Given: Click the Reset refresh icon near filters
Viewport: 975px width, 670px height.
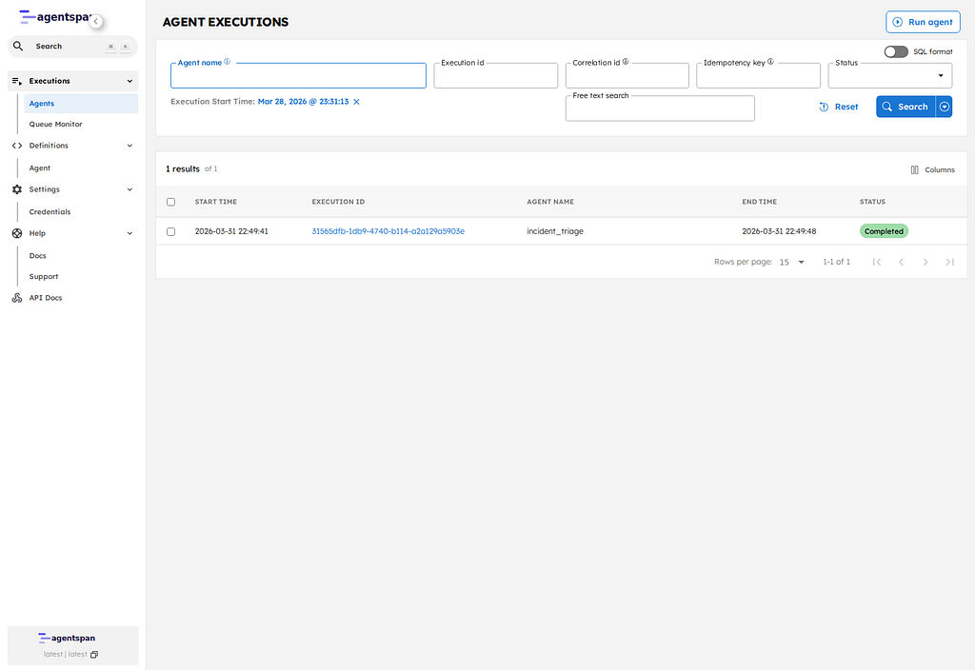Looking at the screenshot, I should tap(825, 107).
